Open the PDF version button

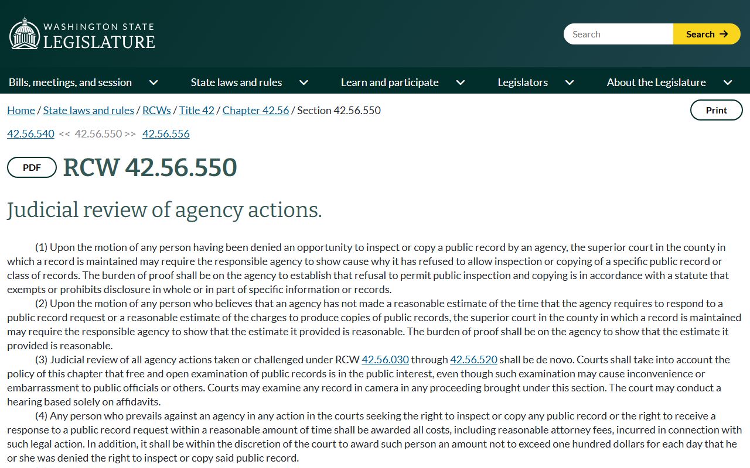point(32,167)
